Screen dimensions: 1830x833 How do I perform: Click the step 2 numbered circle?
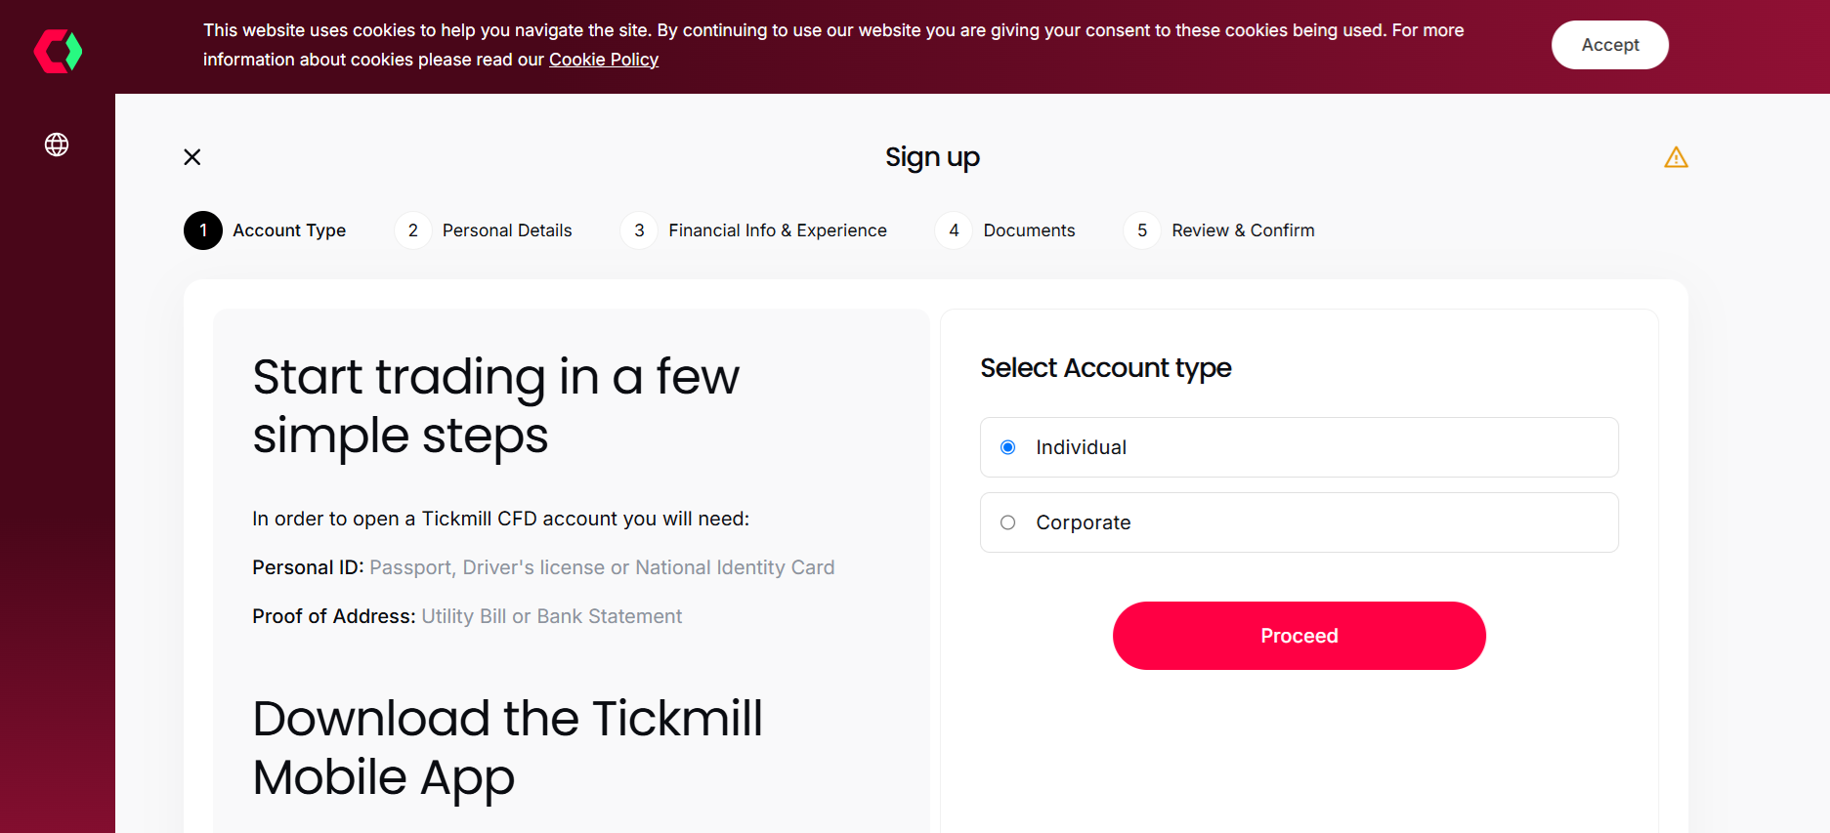pos(412,230)
